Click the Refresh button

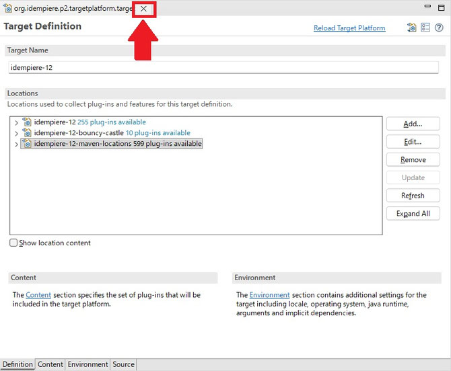click(413, 196)
